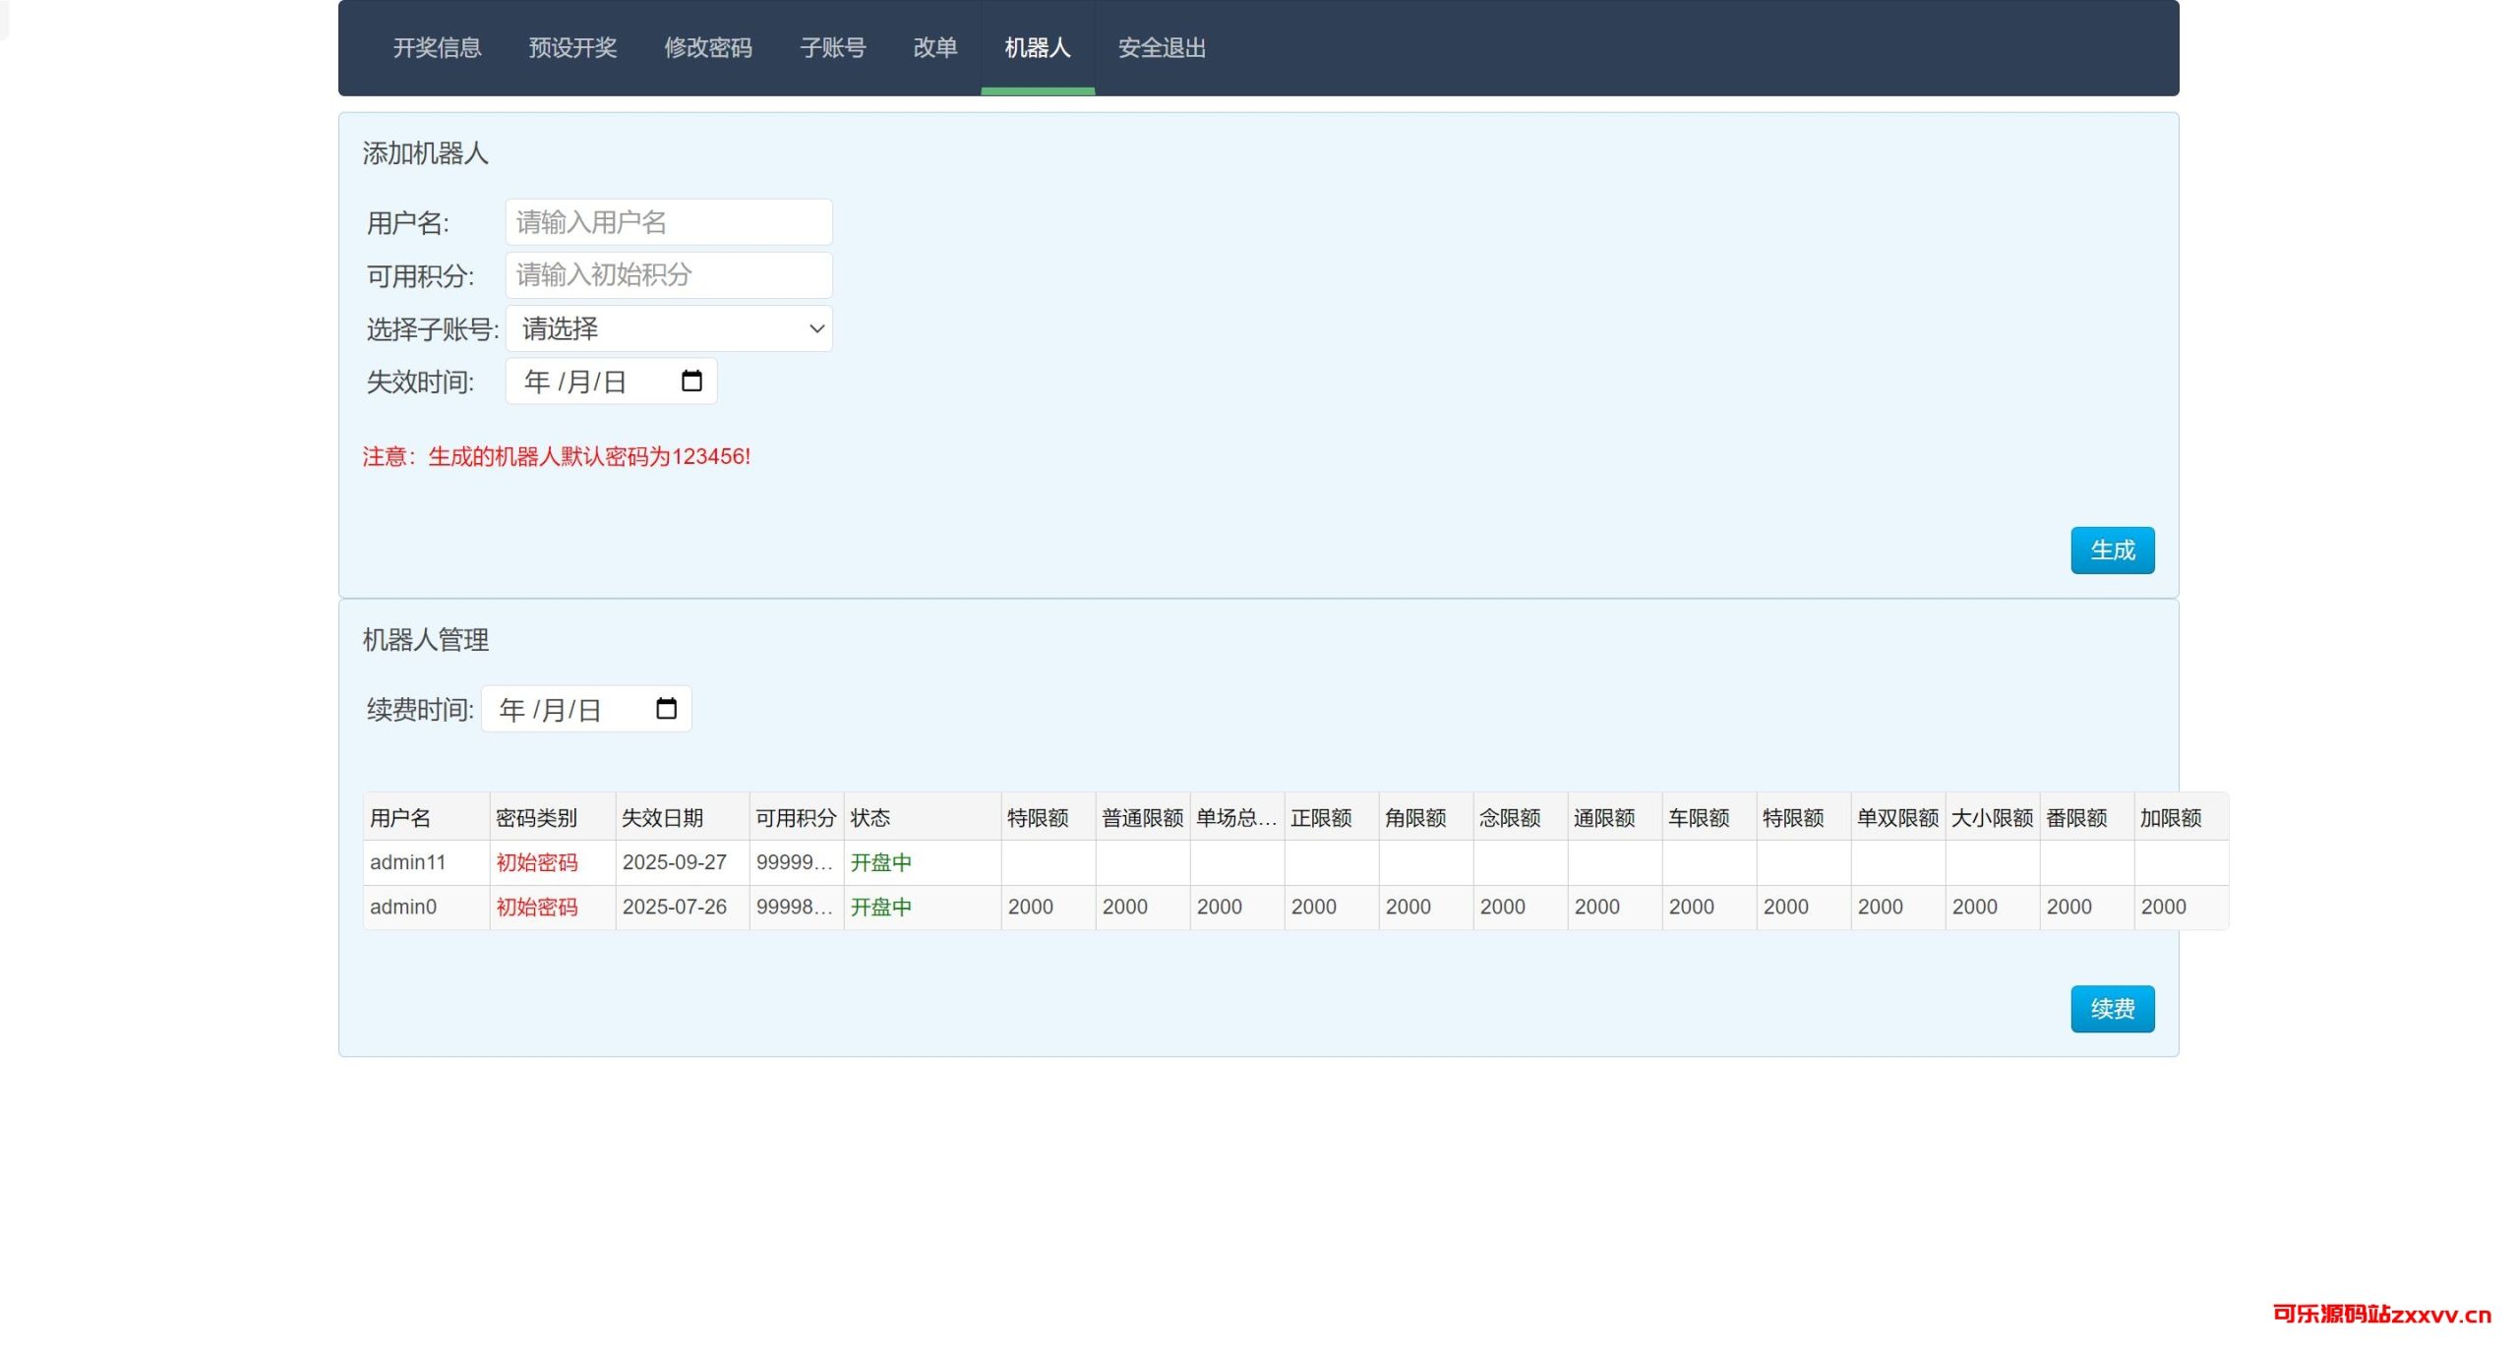Viewport: 2518px width, 1349px height.
Task: Click the 可用积分 column header
Action: click(797, 817)
